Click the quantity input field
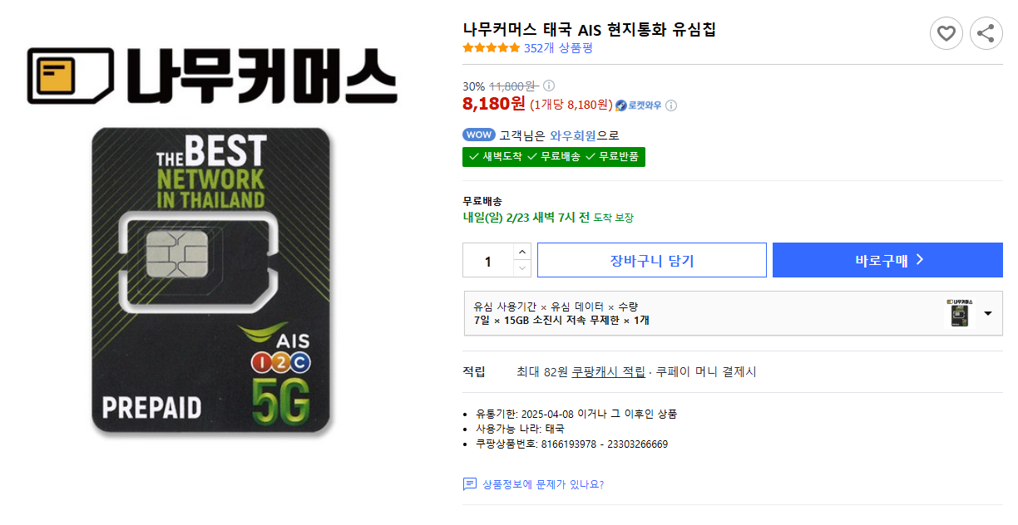The height and width of the screenshot is (525, 1018). (x=488, y=261)
